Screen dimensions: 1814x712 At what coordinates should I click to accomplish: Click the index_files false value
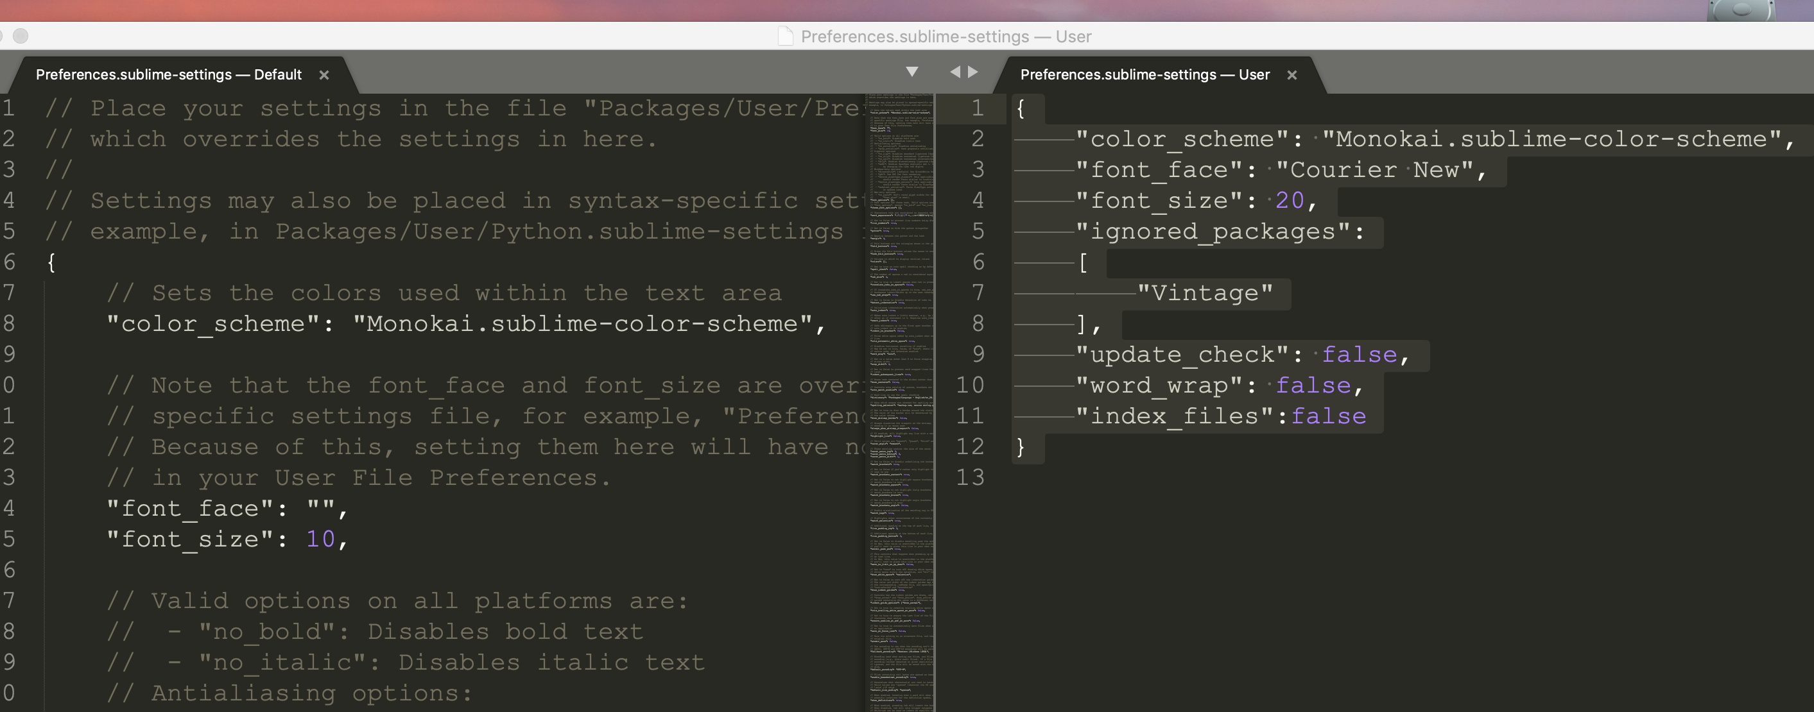click(1328, 416)
